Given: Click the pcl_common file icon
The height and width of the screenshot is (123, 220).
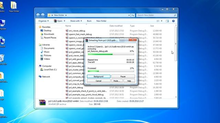Looking at the screenshot, I should click(67, 73).
